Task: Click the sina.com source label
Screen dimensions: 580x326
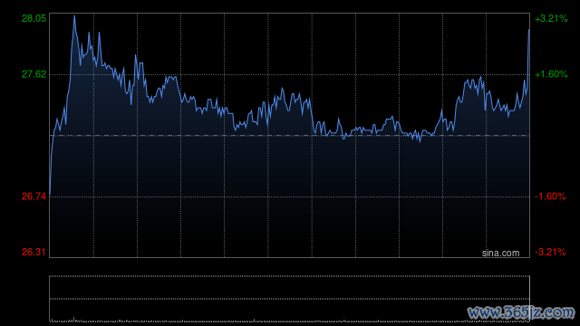Action: (500, 254)
